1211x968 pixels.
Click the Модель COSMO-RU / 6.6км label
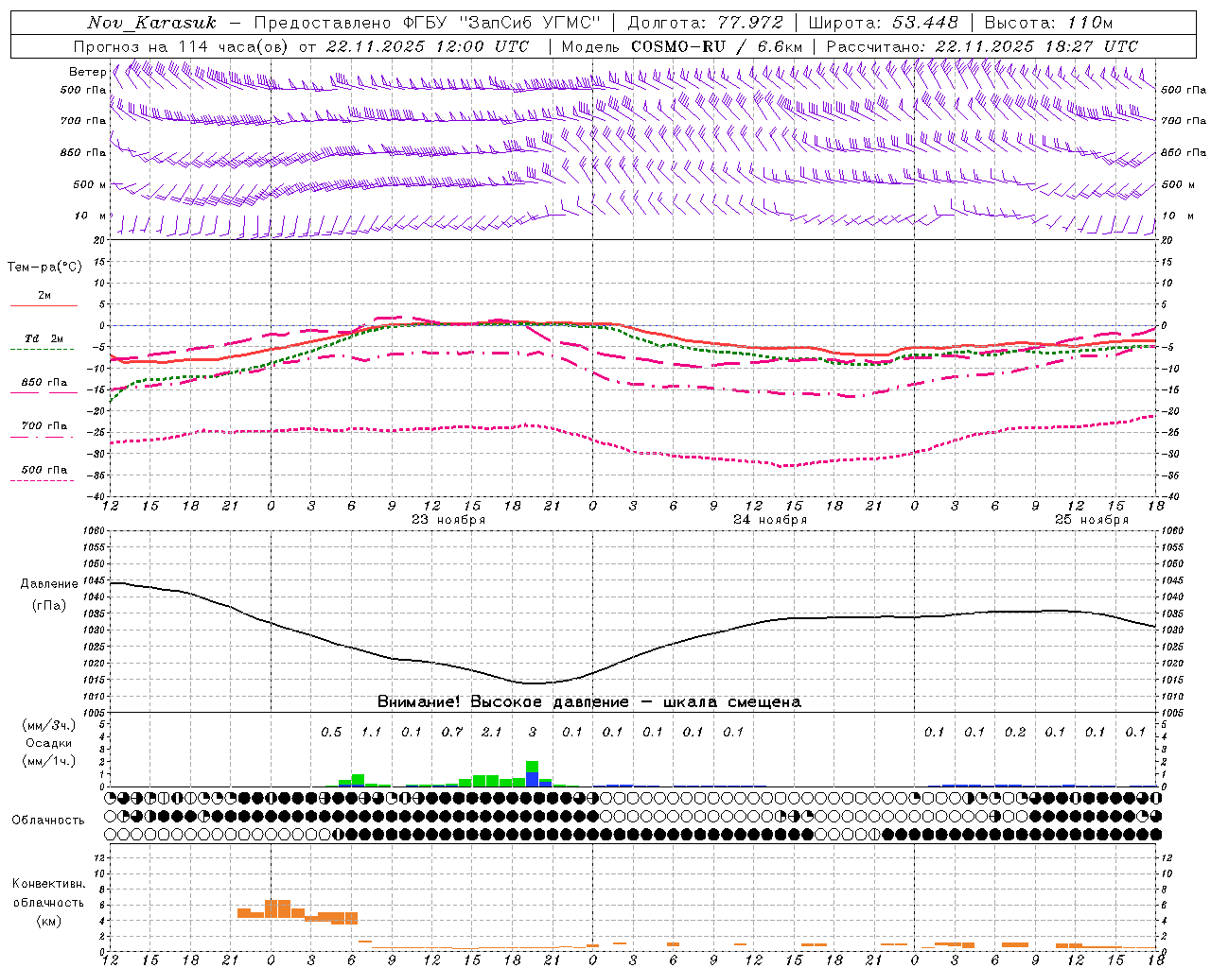681,46
